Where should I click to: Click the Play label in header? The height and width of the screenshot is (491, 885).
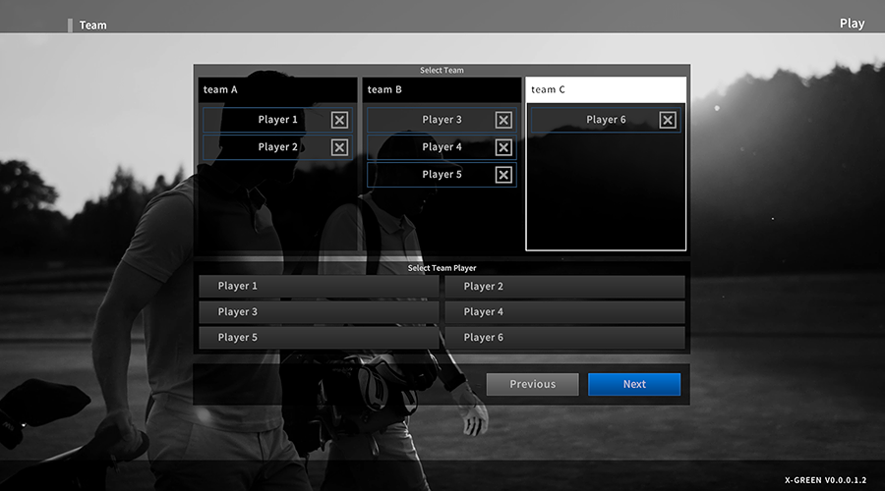[x=852, y=24]
